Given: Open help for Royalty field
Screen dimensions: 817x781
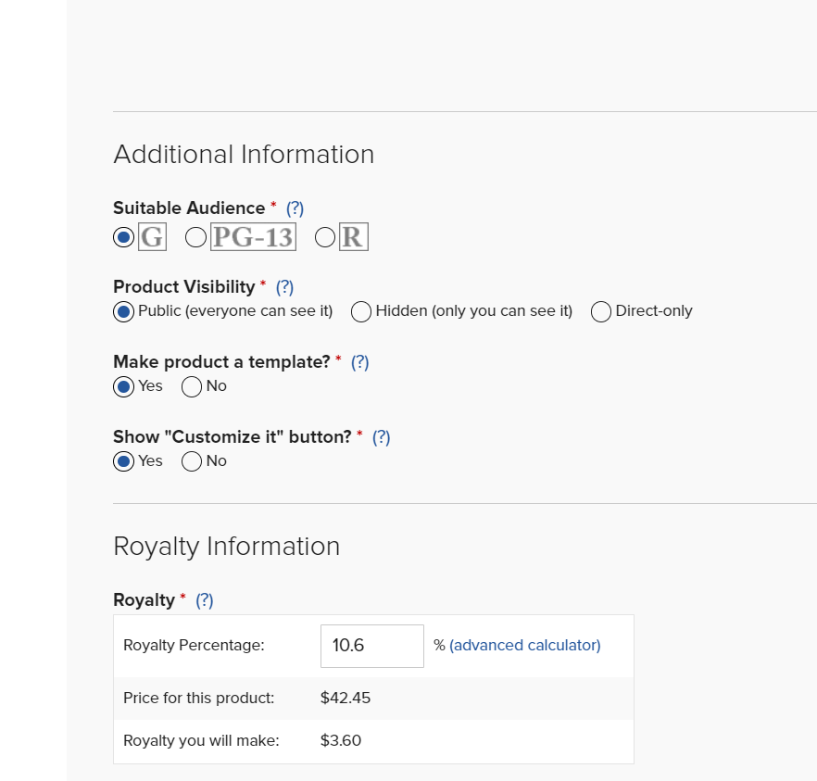Looking at the screenshot, I should tap(205, 600).
